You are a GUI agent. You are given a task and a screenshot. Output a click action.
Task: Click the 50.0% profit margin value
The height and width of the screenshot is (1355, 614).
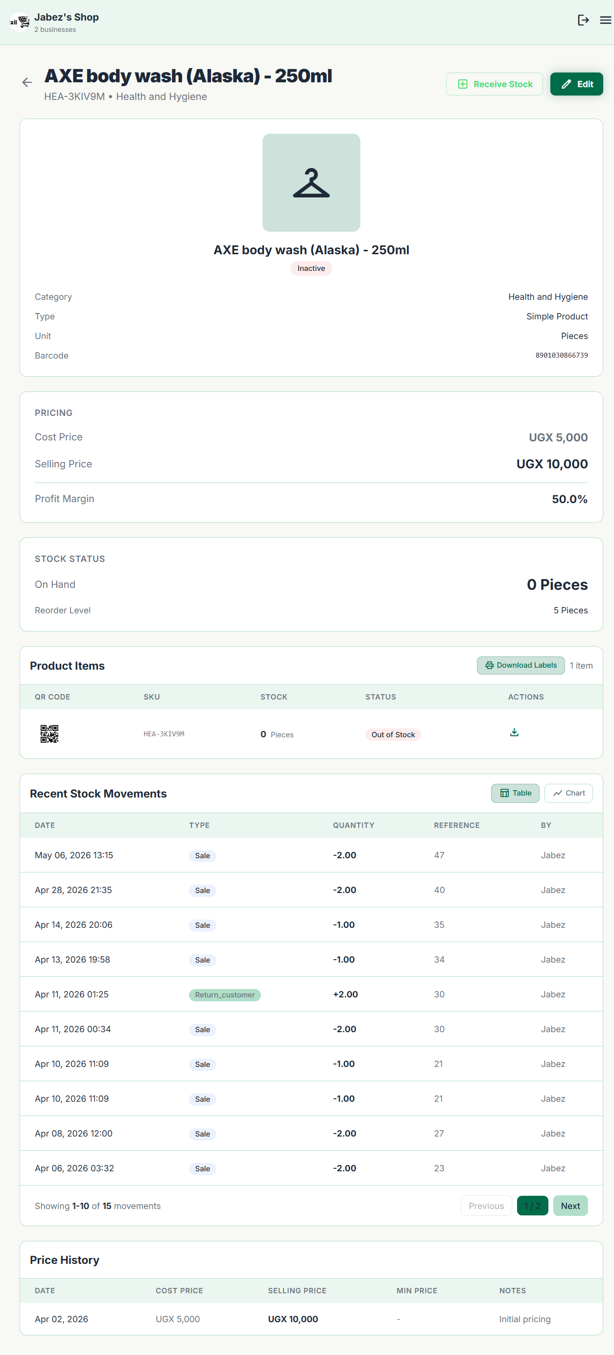click(570, 499)
